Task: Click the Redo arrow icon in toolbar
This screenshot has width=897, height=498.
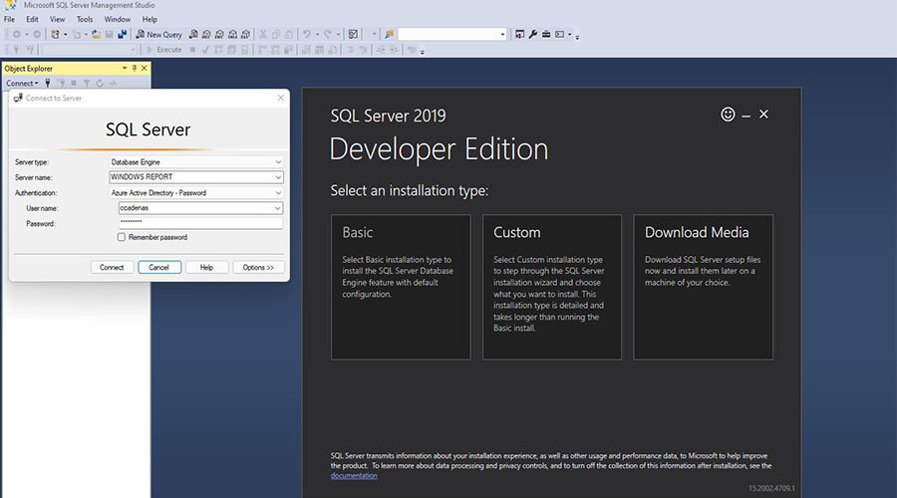Action: (328, 34)
